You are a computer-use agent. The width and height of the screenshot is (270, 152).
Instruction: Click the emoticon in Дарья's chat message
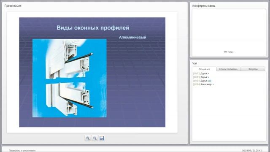point(210,81)
